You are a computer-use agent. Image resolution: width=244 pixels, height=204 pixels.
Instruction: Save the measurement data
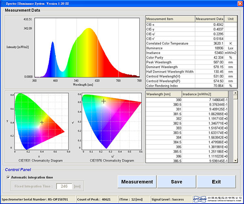pyautogui.click(x=176, y=182)
